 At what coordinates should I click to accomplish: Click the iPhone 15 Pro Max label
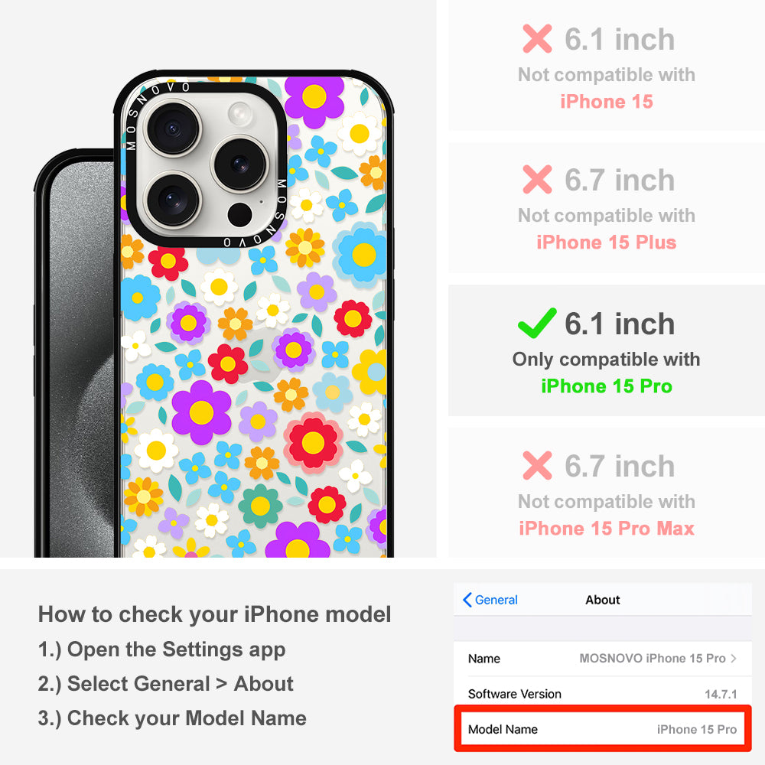[x=607, y=529]
